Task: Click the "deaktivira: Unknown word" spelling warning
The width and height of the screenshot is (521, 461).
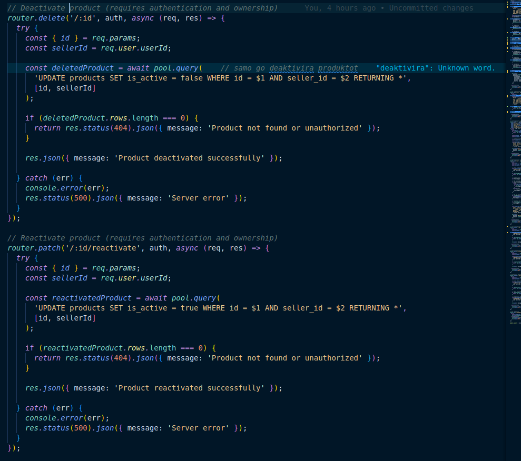Action: click(436, 68)
